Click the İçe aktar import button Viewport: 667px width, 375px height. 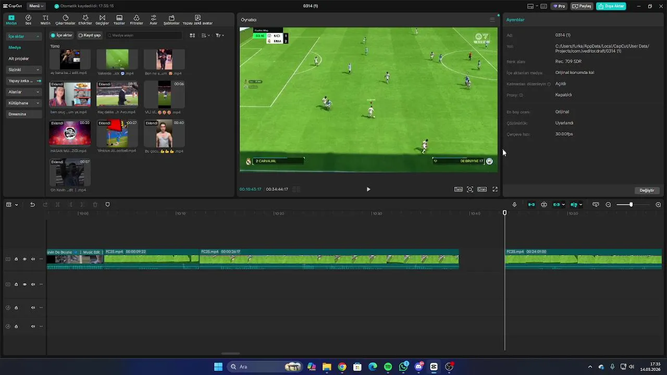61,35
